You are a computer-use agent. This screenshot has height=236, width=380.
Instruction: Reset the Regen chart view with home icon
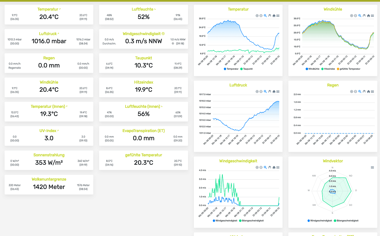[369, 92]
